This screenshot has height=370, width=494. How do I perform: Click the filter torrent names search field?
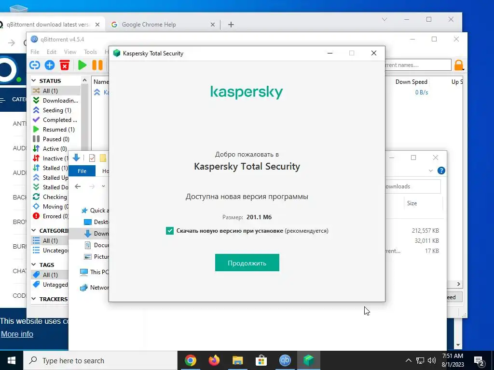[418, 65]
